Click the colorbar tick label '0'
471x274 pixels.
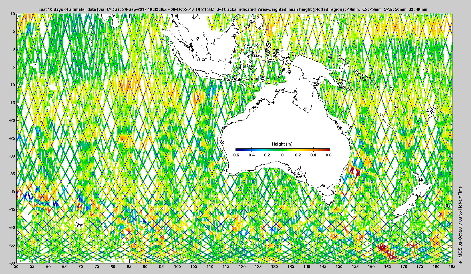click(283, 155)
